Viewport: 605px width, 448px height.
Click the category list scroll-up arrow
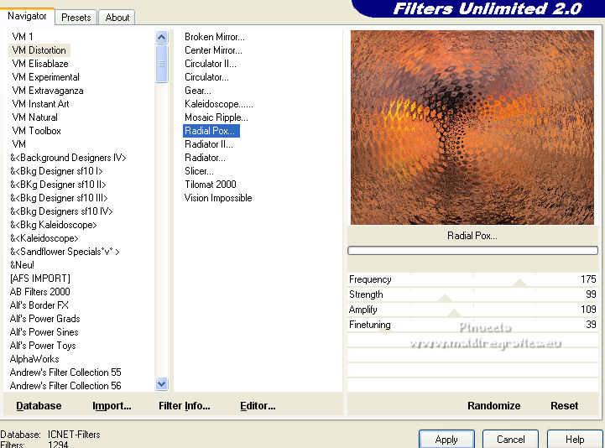click(x=162, y=38)
